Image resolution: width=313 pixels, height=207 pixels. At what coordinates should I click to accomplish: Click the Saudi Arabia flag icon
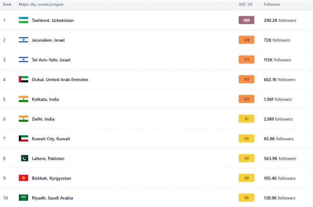point(23,198)
